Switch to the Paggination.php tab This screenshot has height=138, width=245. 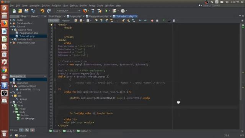click(99, 16)
